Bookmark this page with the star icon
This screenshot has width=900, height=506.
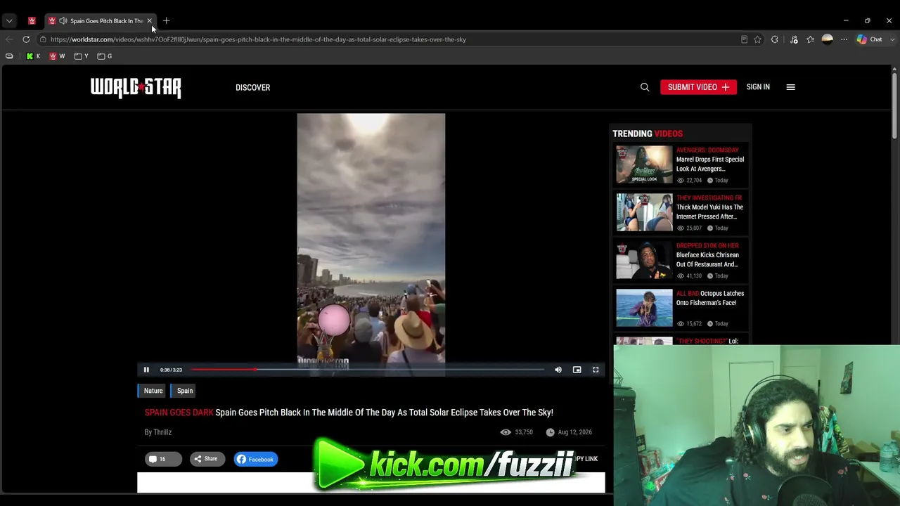coord(757,39)
